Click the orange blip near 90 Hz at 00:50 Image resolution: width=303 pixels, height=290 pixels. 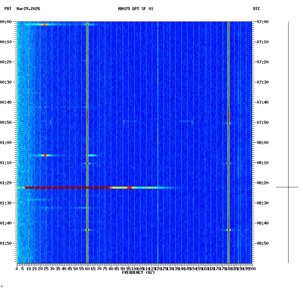pos(123,122)
